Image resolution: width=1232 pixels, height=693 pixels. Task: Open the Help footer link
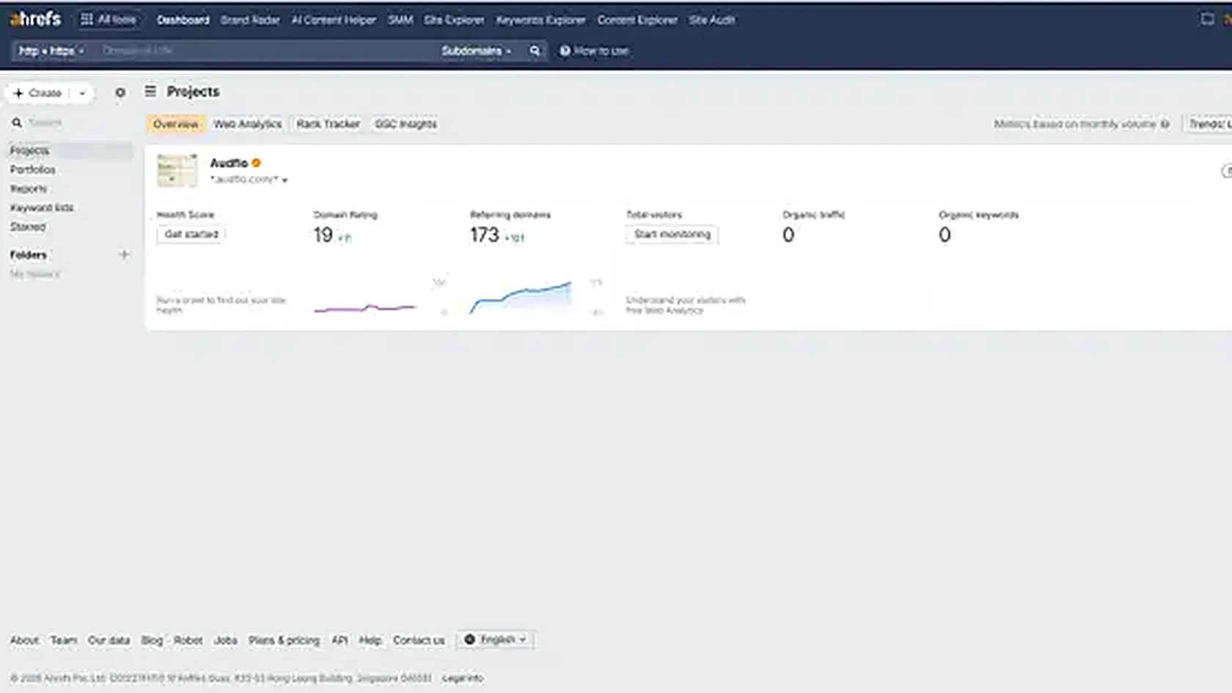[370, 640]
